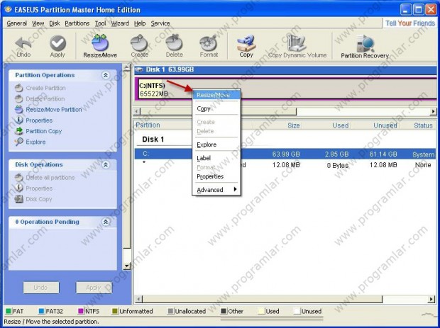Click the Unallocated gray legend swatch
Viewport: 440px width, 328px height.
[170, 311]
